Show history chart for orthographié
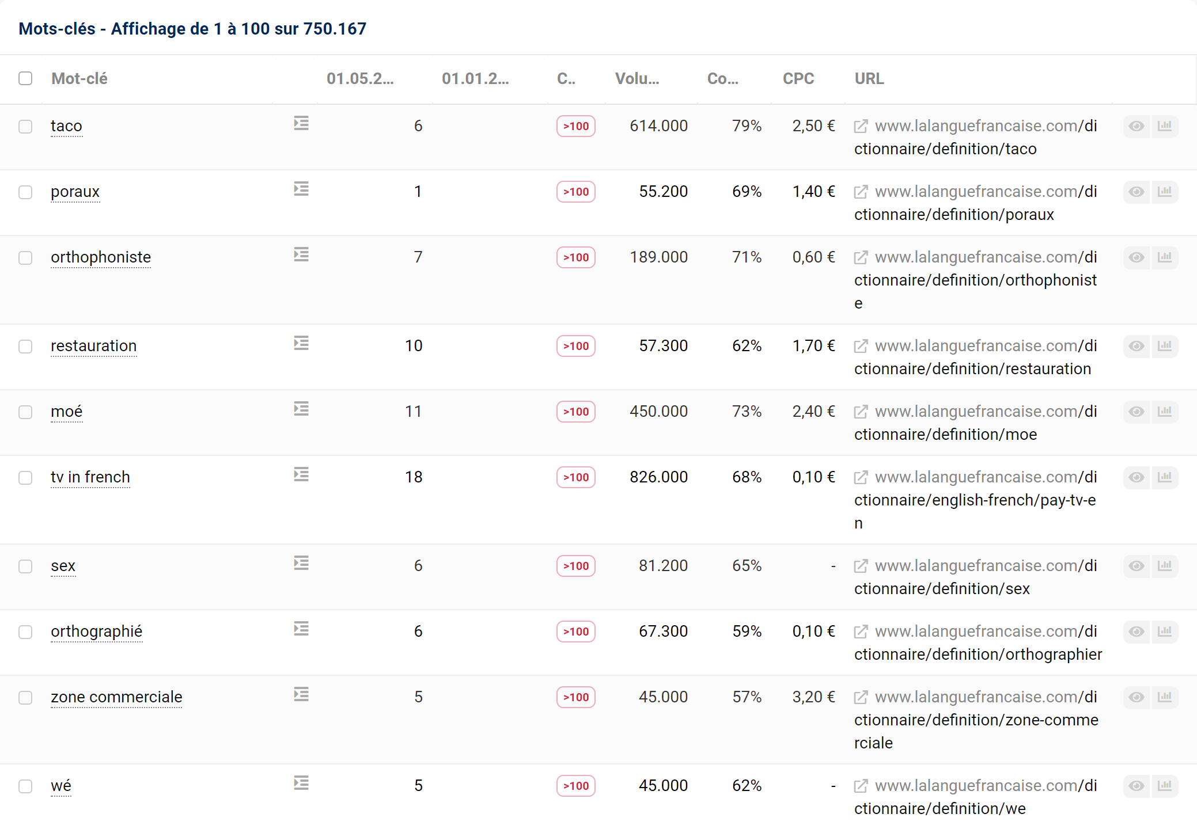The height and width of the screenshot is (829, 1197). click(1165, 632)
